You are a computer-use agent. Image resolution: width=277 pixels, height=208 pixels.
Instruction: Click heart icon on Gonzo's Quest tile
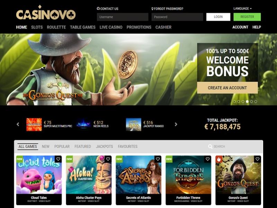pos(257,159)
